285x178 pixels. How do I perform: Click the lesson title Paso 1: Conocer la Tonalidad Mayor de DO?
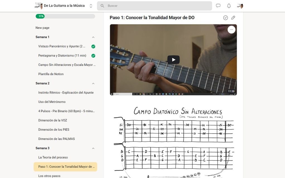point(152,18)
